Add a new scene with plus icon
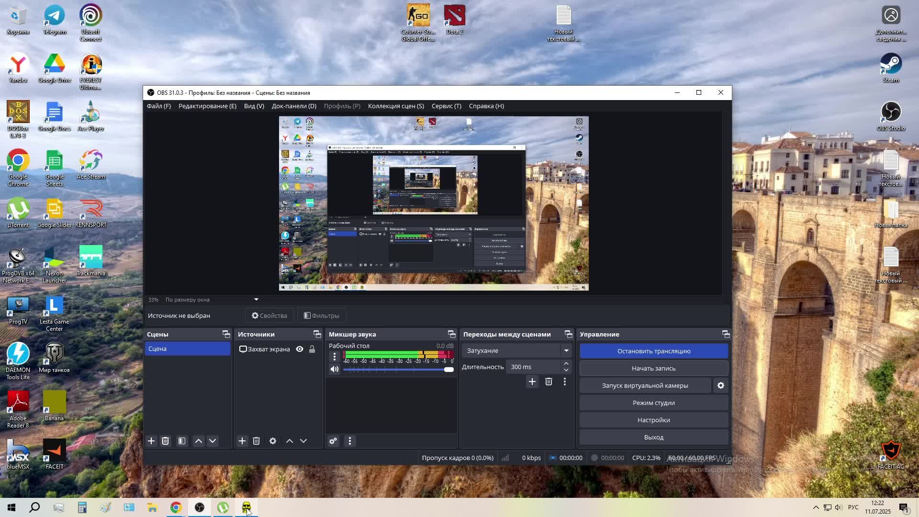Image resolution: width=919 pixels, height=517 pixels. 151,441
